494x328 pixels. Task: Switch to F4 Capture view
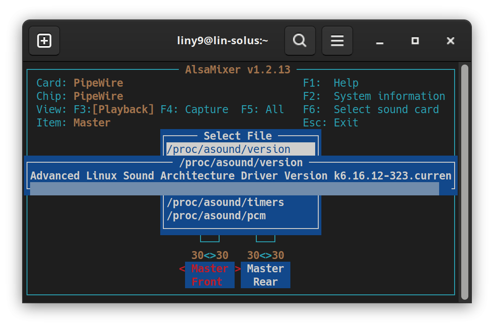[x=194, y=110]
